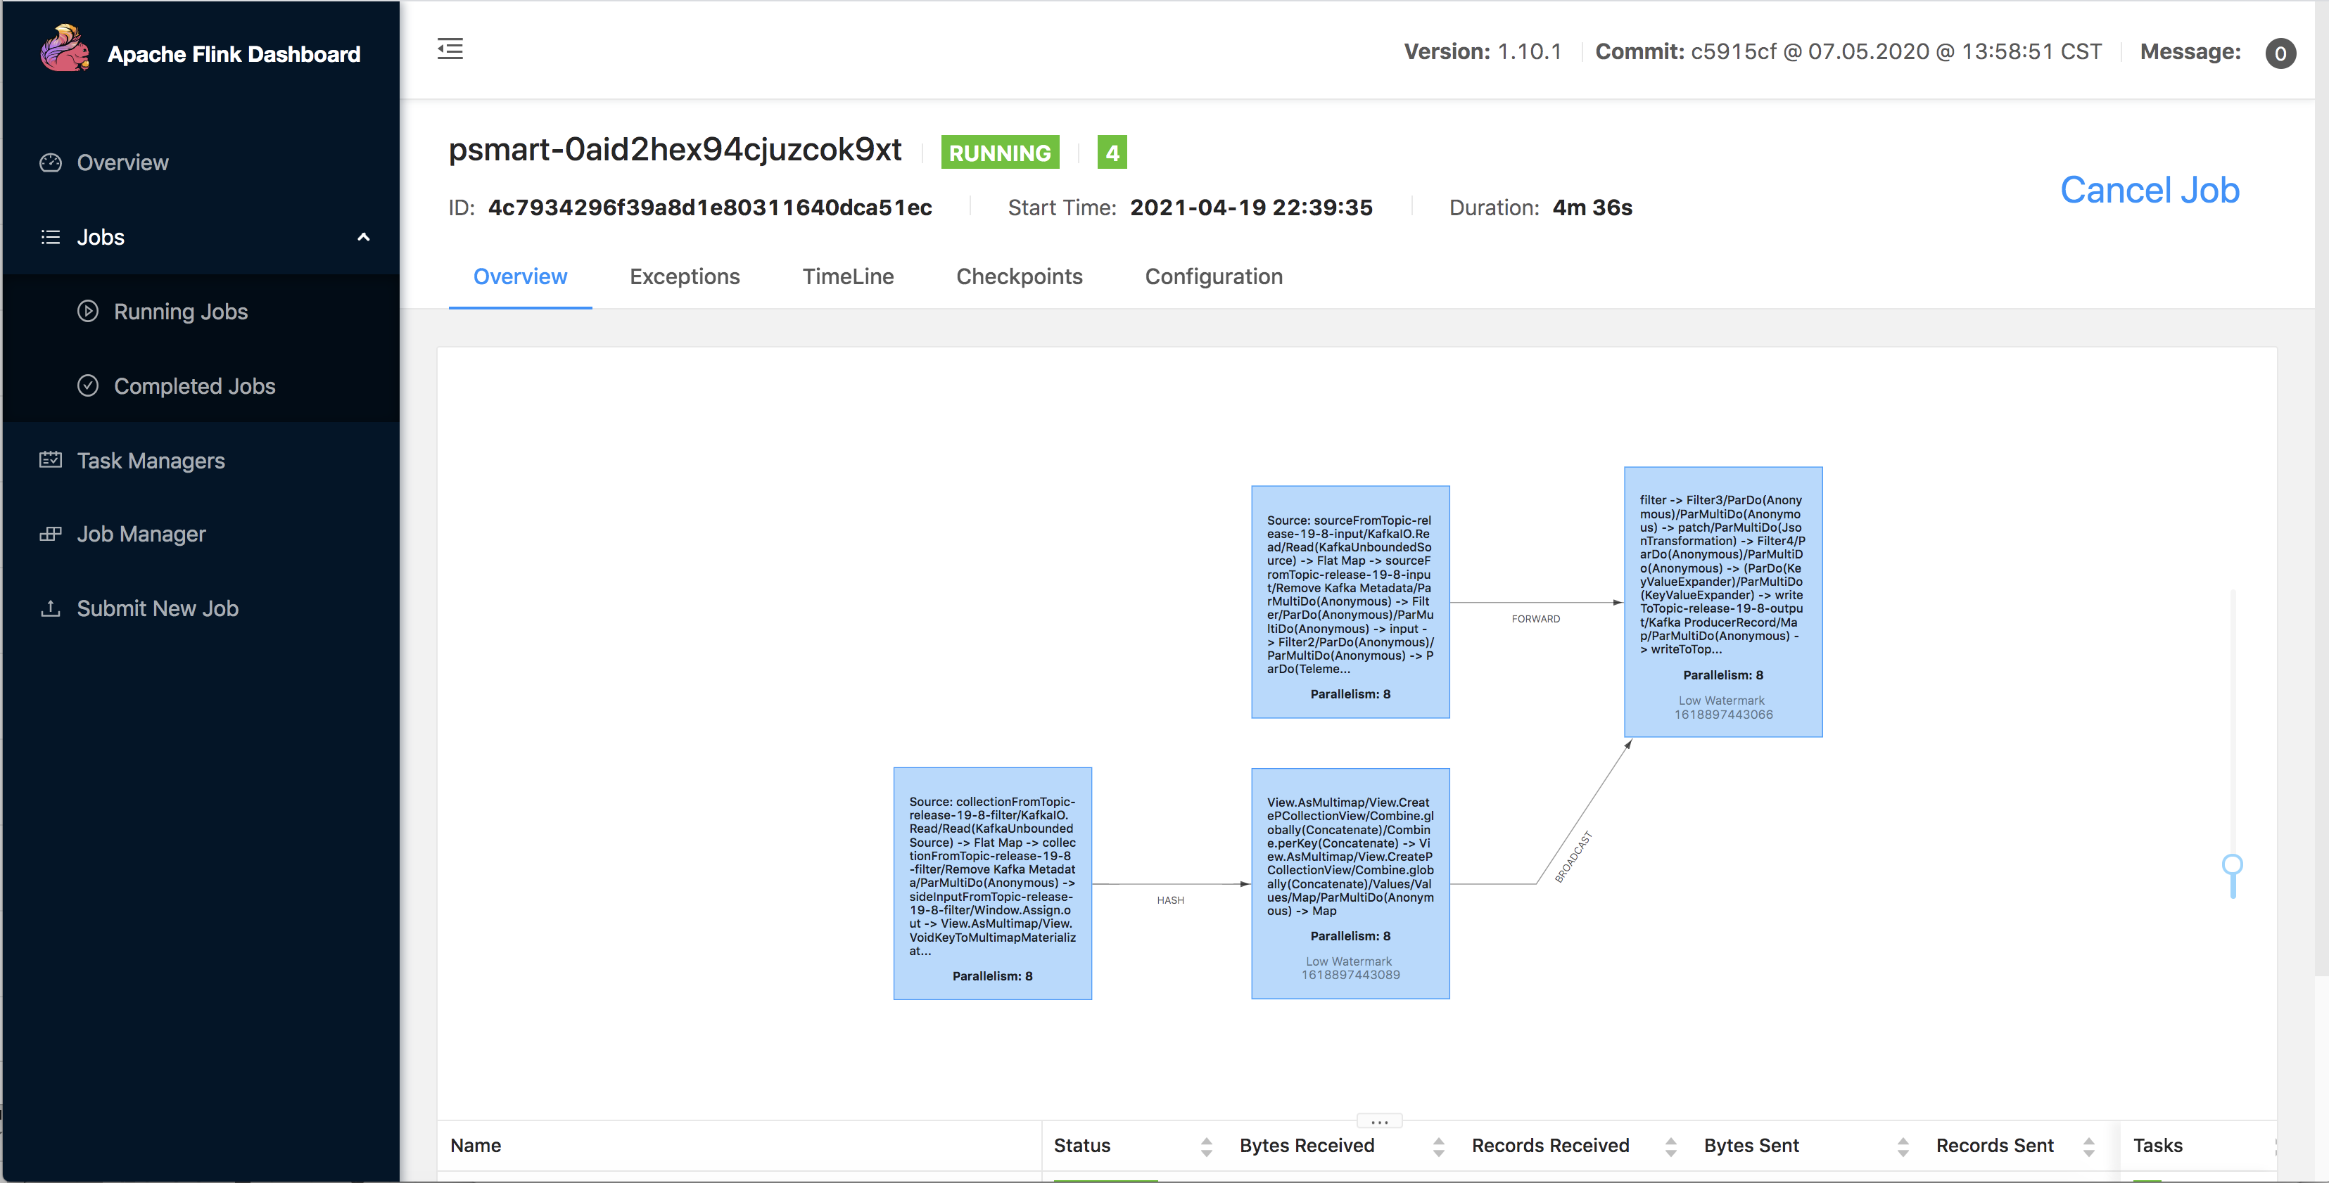The image size is (2329, 1183).
Task: Switch to the Exceptions tab
Action: click(x=685, y=276)
